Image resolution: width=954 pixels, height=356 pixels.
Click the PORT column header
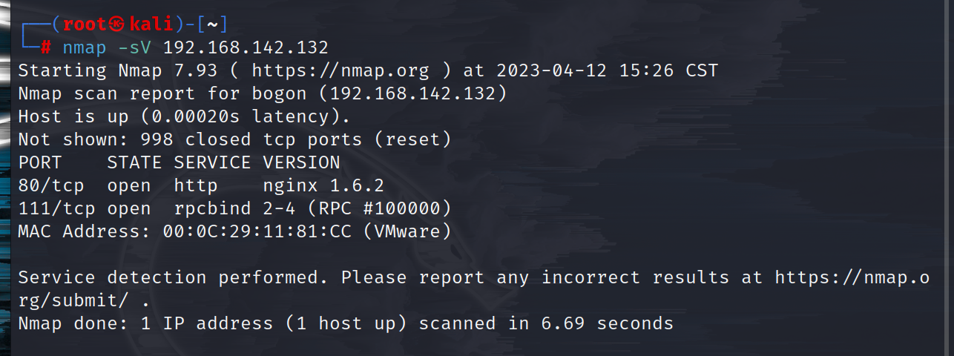pos(40,162)
